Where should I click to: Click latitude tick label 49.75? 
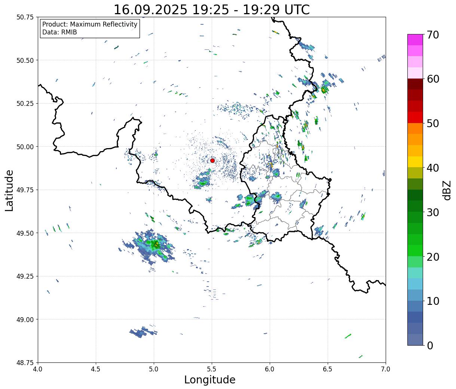coord(25,190)
